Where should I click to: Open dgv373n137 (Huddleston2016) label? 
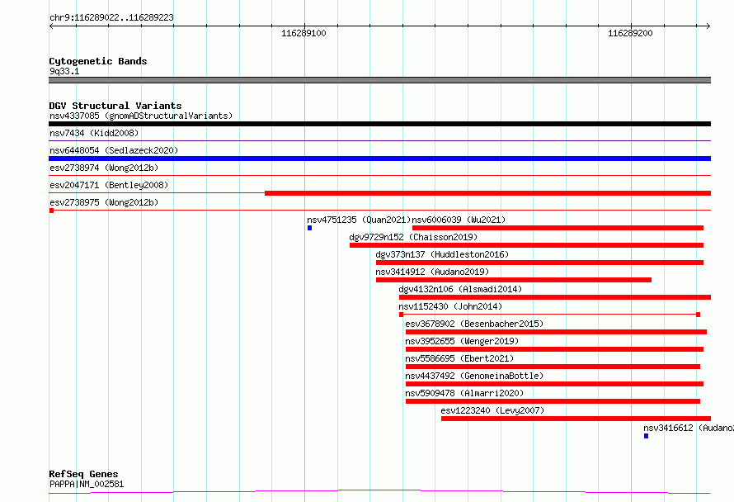pos(442,254)
